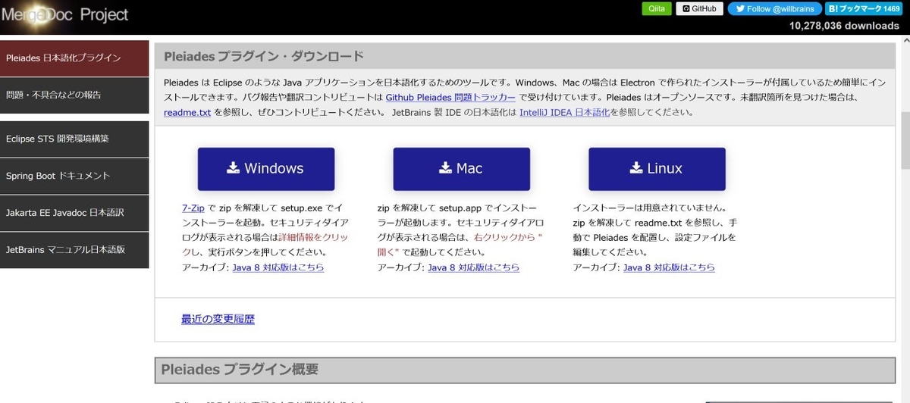
Task: Open the Qiita badge link
Action: click(x=656, y=8)
